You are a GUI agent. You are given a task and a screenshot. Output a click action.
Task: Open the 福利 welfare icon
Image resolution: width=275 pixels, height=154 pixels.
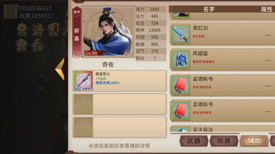pyautogui.click(x=37, y=45)
